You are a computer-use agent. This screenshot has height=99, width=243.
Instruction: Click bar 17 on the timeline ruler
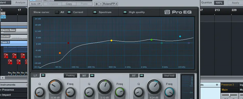pos(19,10)
